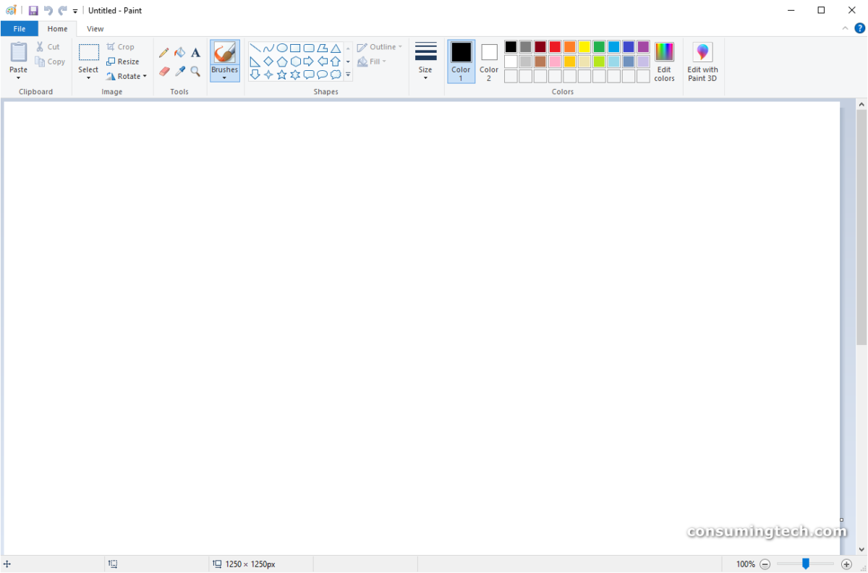Choose the Rounded rectangular callout shape

(x=309, y=75)
